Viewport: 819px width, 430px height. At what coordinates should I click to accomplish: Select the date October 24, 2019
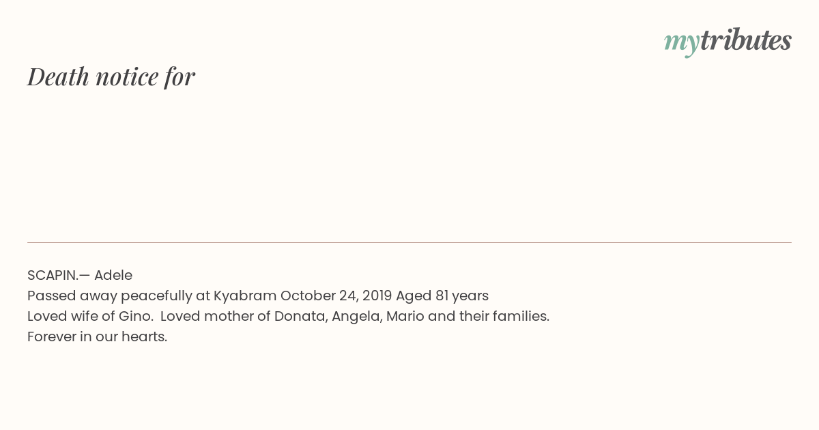pos(336,296)
